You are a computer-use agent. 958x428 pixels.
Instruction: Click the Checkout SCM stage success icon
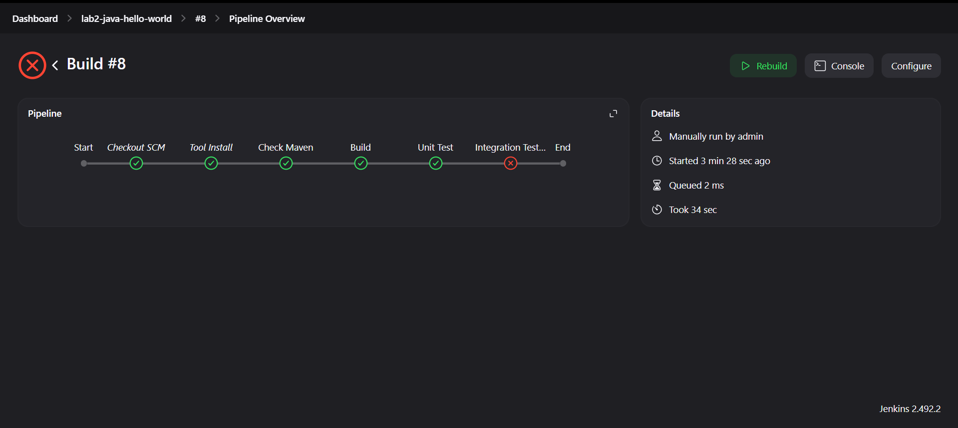(136, 163)
